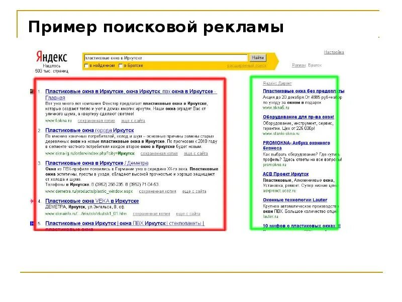Click slide title 'Пример поисковой рекламы'

(156, 27)
